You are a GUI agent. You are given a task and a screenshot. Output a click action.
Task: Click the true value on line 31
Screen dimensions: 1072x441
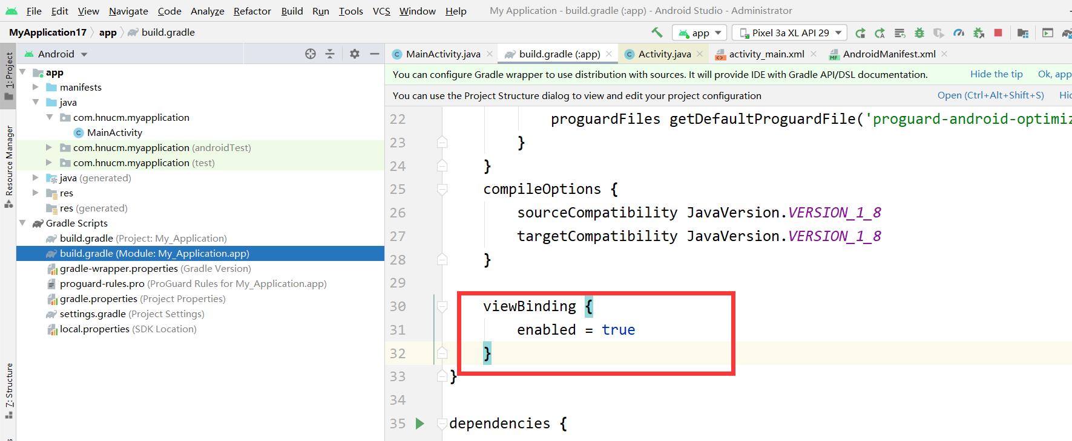pyautogui.click(x=618, y=330)
